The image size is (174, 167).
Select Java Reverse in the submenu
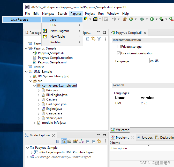click(x=22, y=20)
